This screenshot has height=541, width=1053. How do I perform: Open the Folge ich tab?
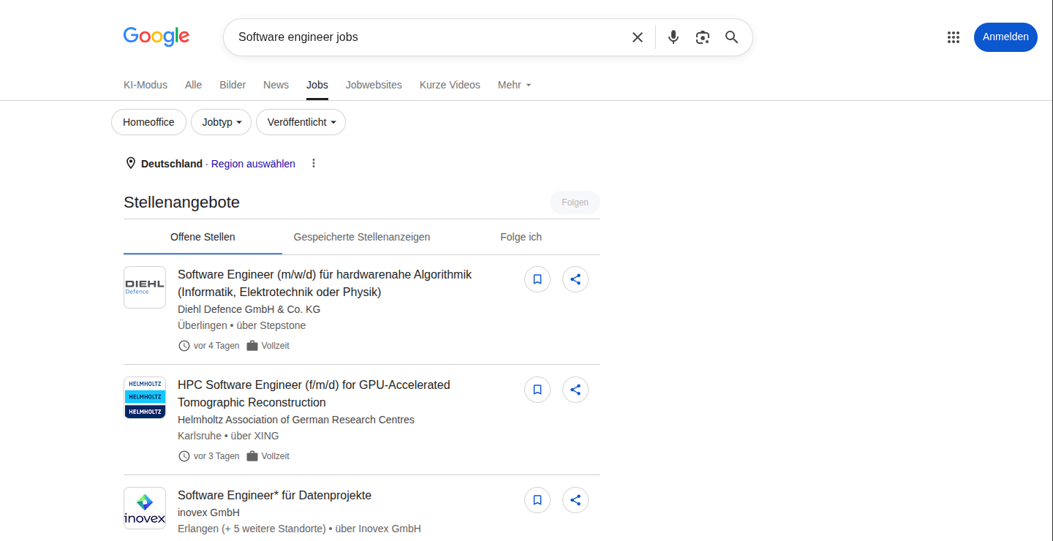(521, 237)
